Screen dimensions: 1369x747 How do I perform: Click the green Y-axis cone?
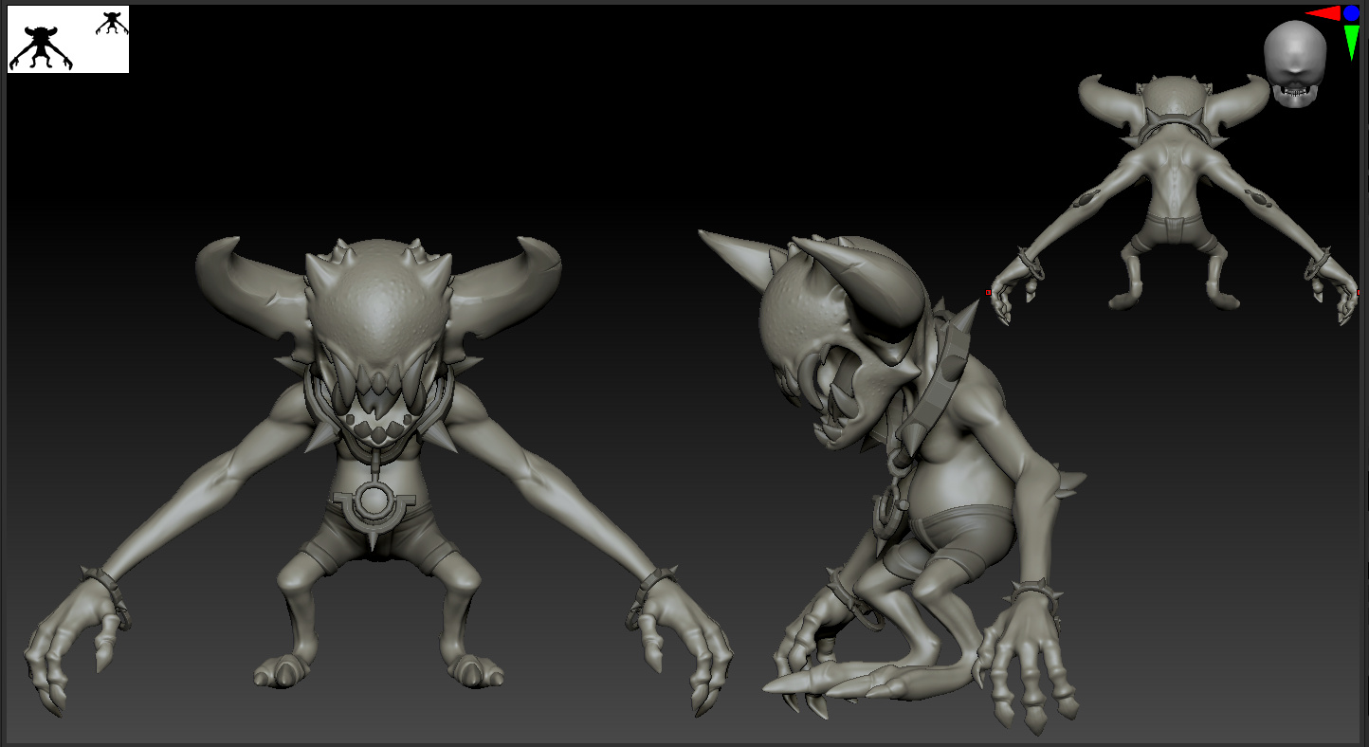1351,42
